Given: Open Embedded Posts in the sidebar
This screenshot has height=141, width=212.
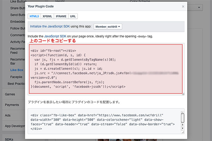Looking at the screenshot, I should tap(18, 22).
